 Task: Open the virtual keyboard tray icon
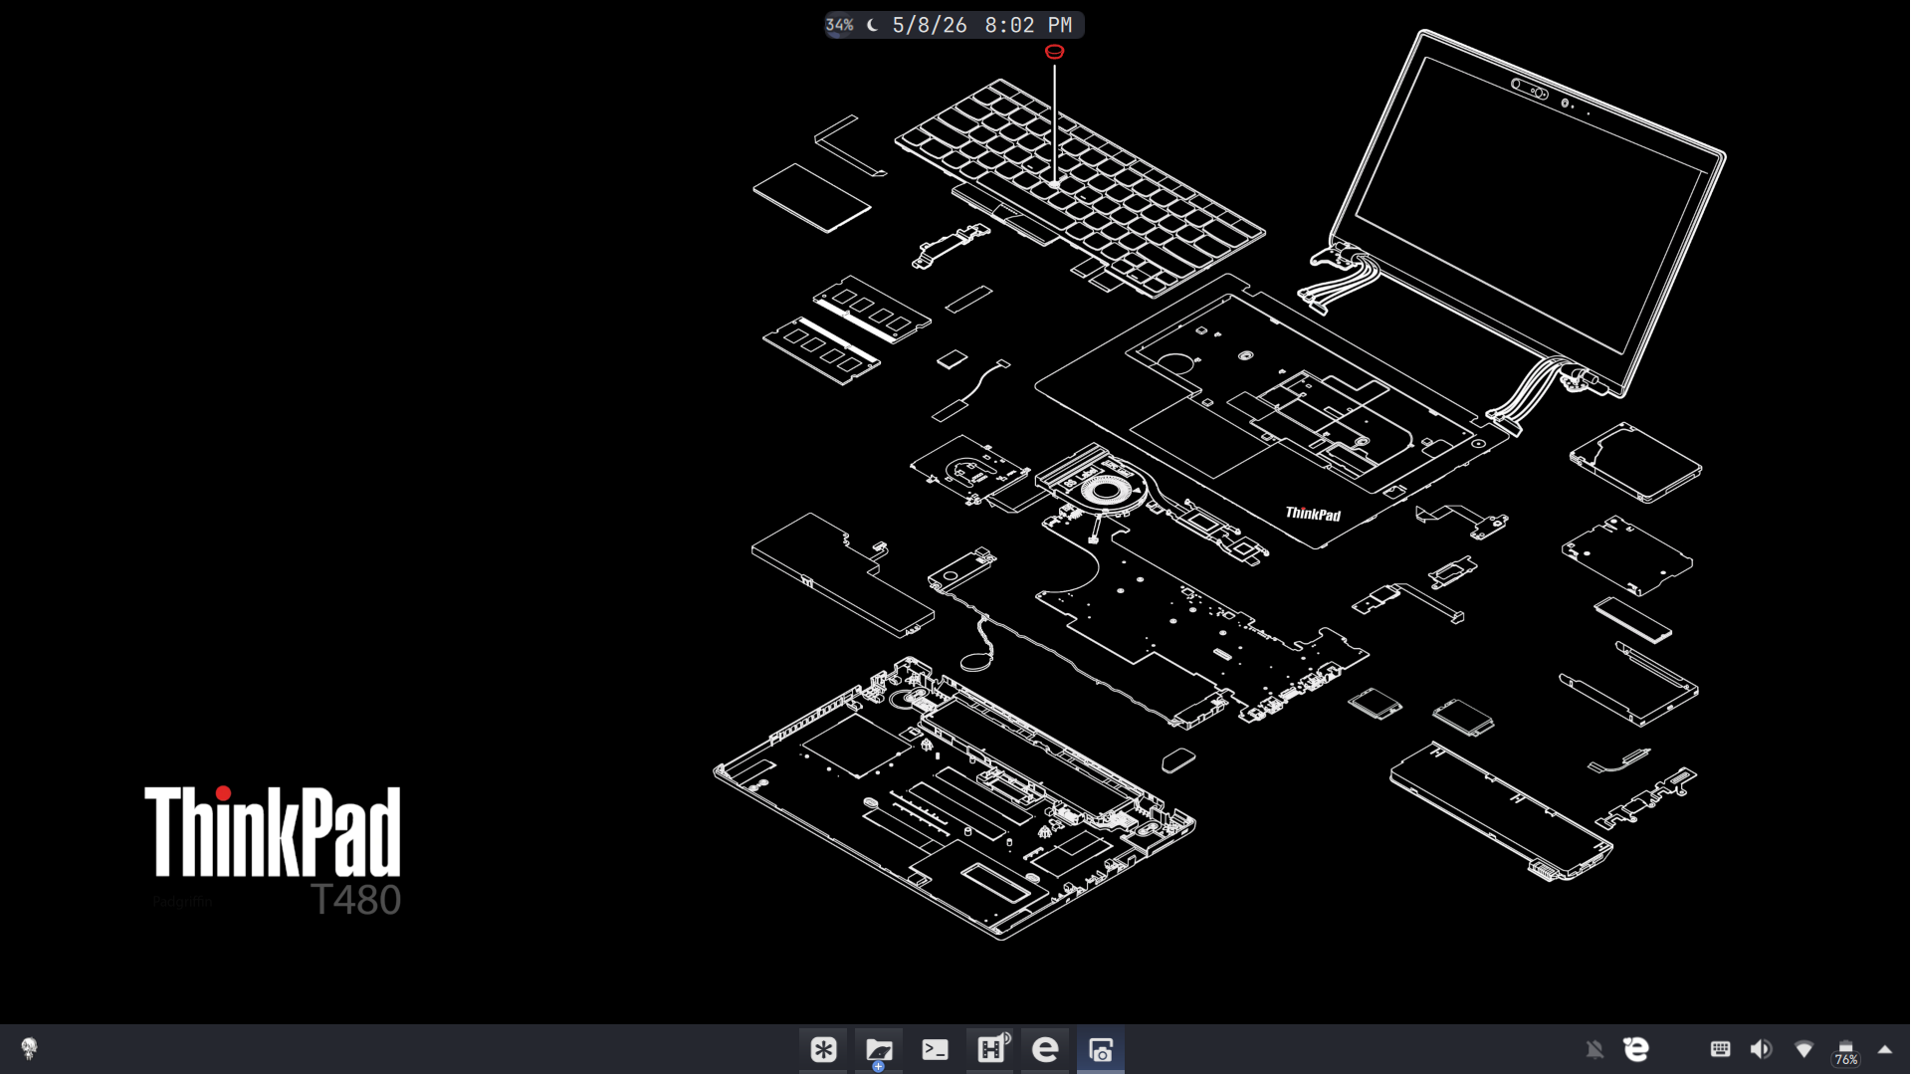(x=1720, y=1049)
